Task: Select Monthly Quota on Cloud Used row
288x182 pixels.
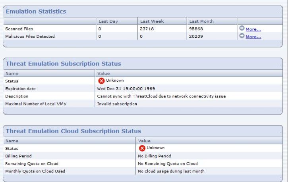Action: [x=143, y=171]
